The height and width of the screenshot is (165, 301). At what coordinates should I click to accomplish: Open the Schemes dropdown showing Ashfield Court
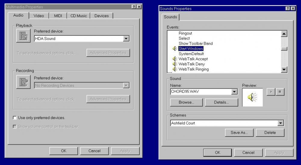(281, 123)
